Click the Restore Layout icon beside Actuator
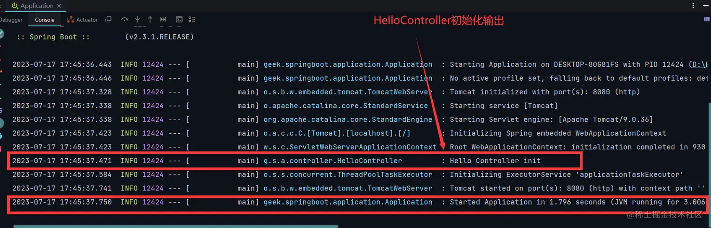Viewport: 711px width, 228px height. 109,20
